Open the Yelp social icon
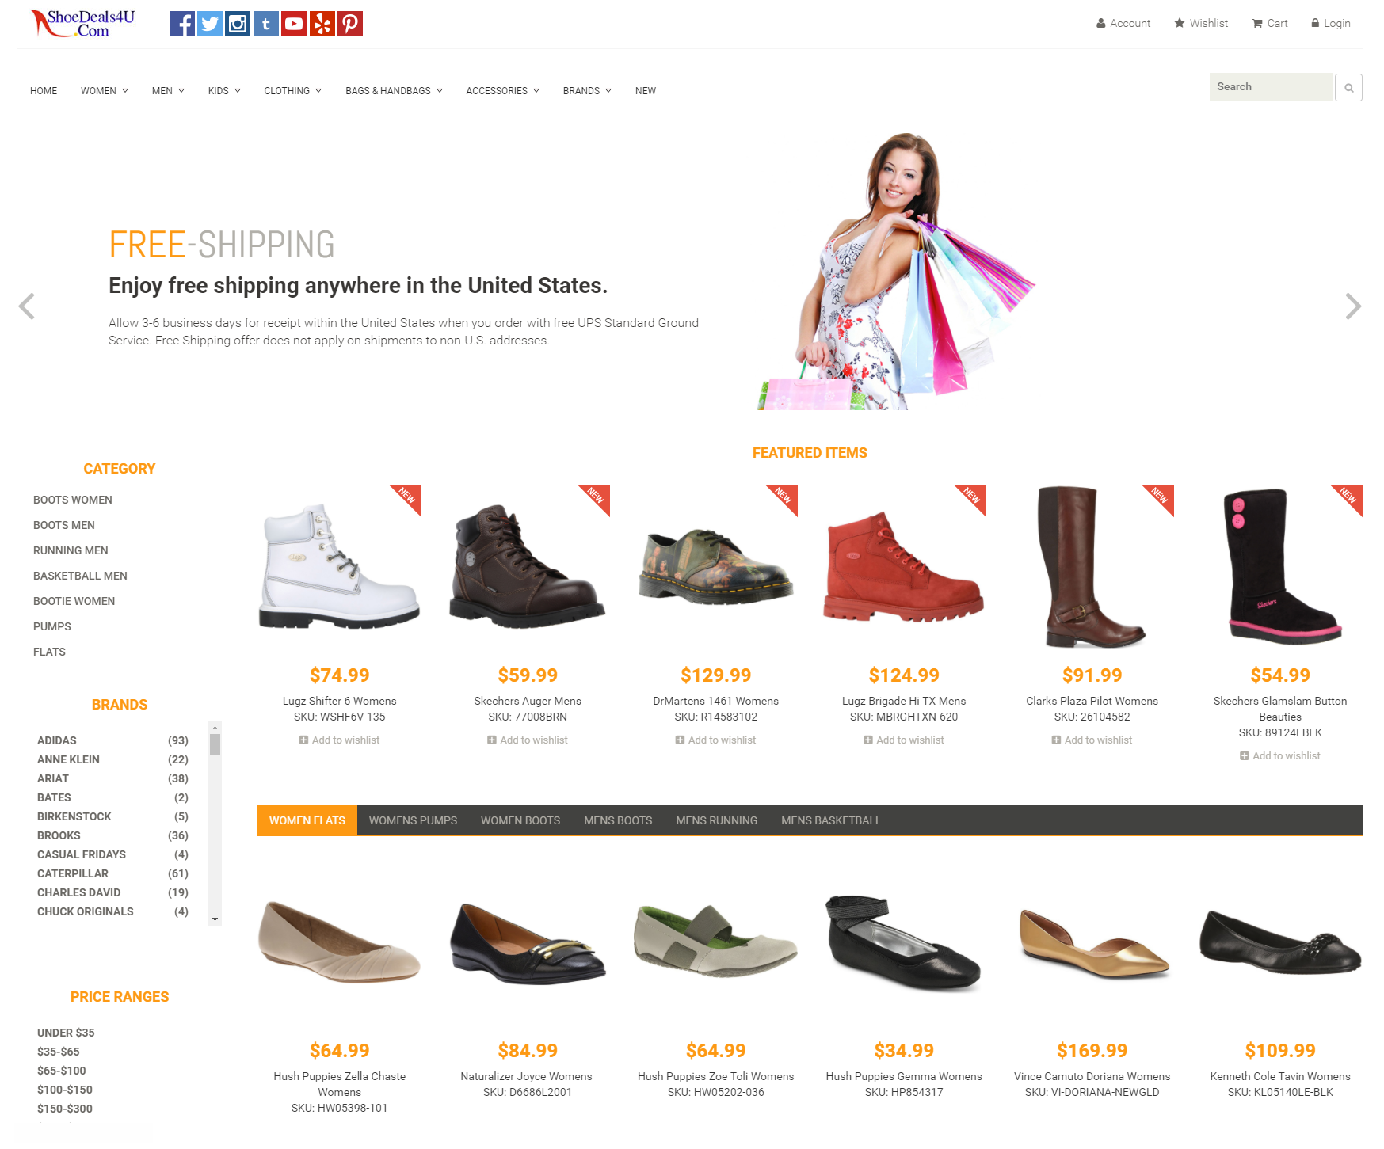This screenshot has width=1384, height=1149. click(x=322, y=24)
